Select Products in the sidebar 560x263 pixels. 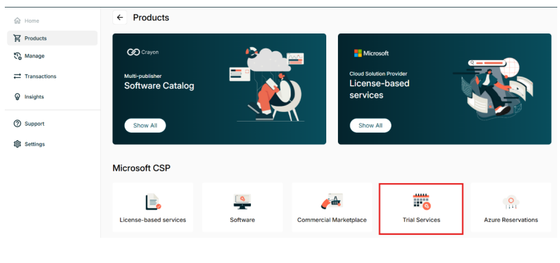click(52, 38)
